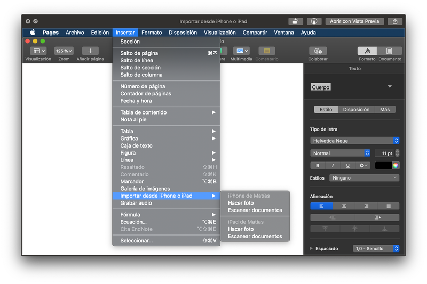The height and width of the screenshot is (284, 427).
Task: Open the Helvetica Neue font dropdown
Action: (355, 141)
